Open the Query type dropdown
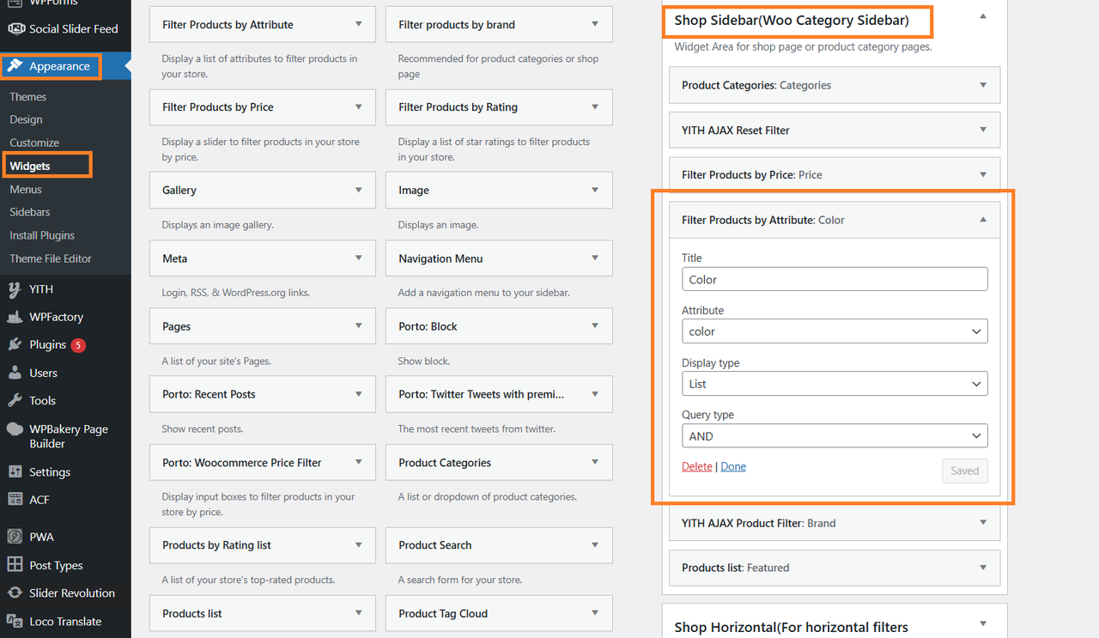This screenshot has height=638, width=1099. point(834,436)
